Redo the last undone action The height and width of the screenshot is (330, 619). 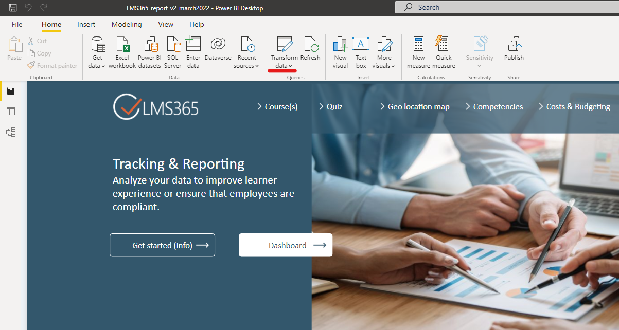click(44, 8)
